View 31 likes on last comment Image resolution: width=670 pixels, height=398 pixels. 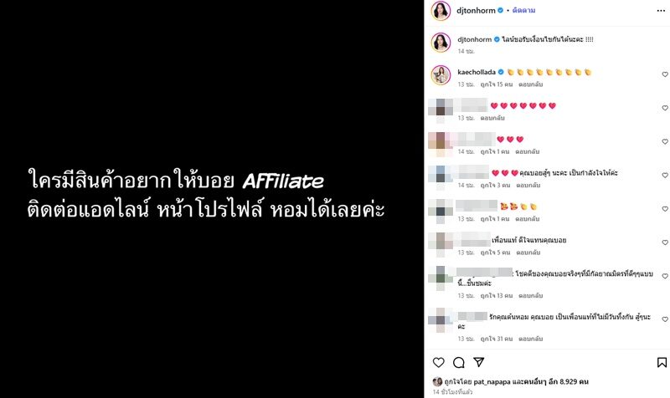pos(496,339)
